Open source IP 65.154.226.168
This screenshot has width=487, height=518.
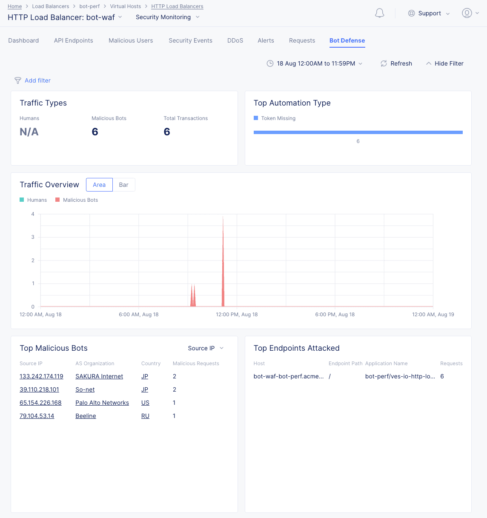coord(40,403)
